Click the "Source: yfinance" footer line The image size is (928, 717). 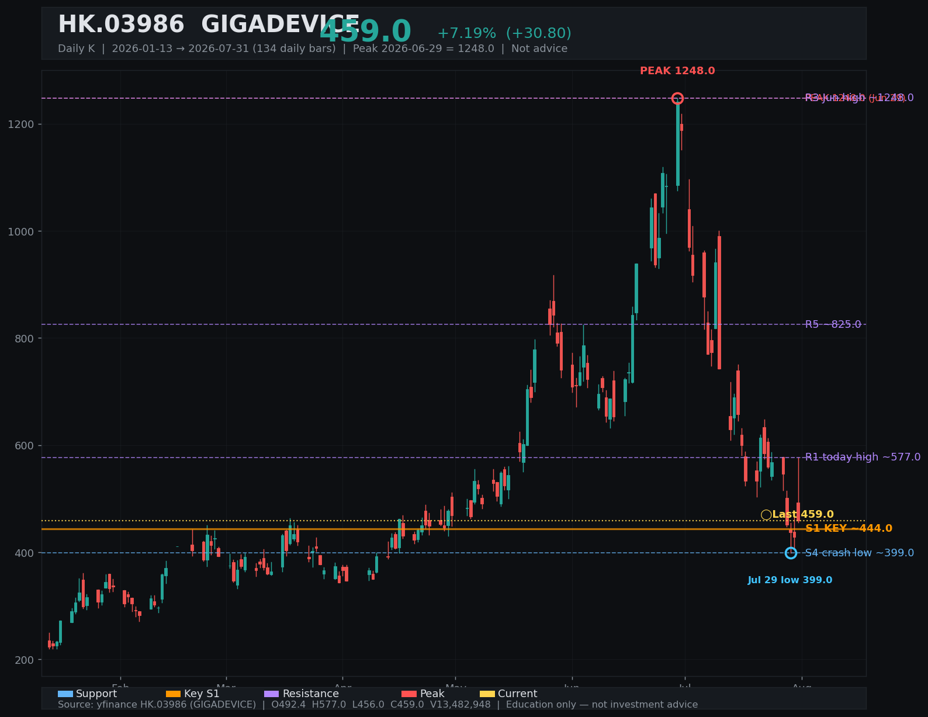click(x=378, y=705)
